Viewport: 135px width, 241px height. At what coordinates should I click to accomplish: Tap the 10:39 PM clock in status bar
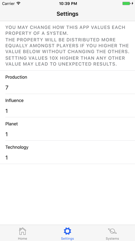click(x=68, y=3)
